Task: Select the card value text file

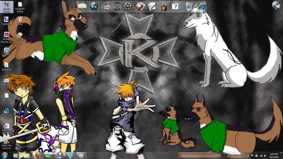Action: pos(6,97)
